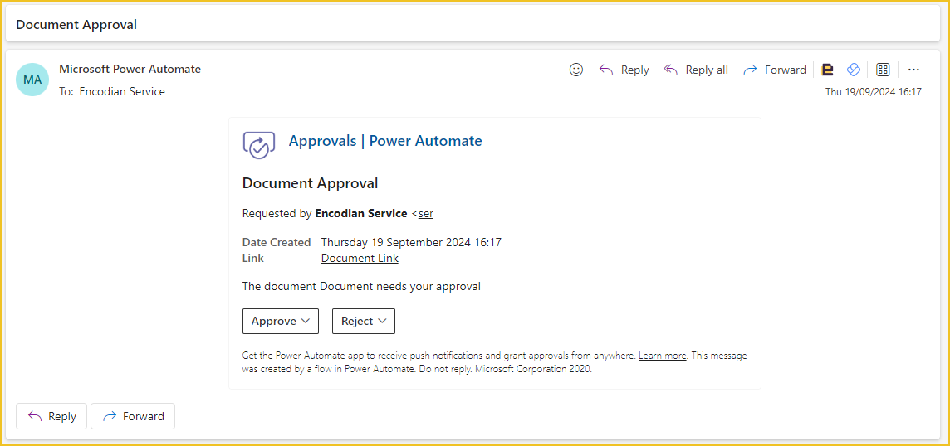This screenshot has width=950, height=446.
Task: Forward the email from the top toolbar
Action: coord(774,70)
